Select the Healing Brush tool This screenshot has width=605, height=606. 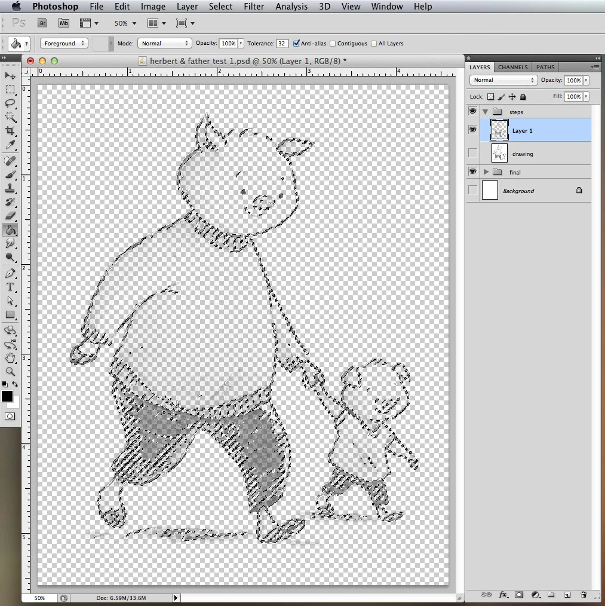pyautogui.click(x=10, y=161)
